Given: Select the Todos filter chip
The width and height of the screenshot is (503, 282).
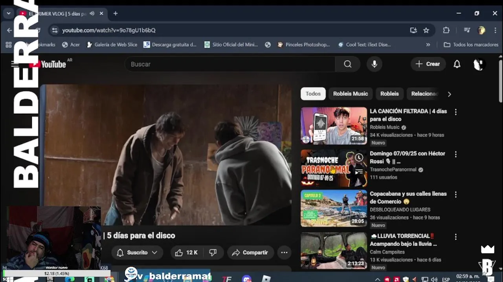Looking at the screenshot, I should tap(313, 94).
